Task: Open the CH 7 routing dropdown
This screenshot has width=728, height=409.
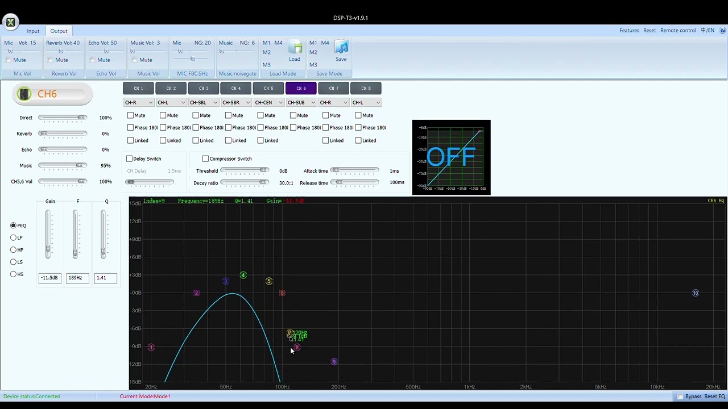Action: coord(333,102)
